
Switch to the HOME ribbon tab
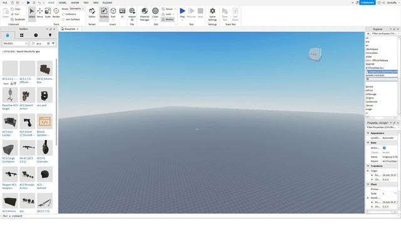click(51, 2)
